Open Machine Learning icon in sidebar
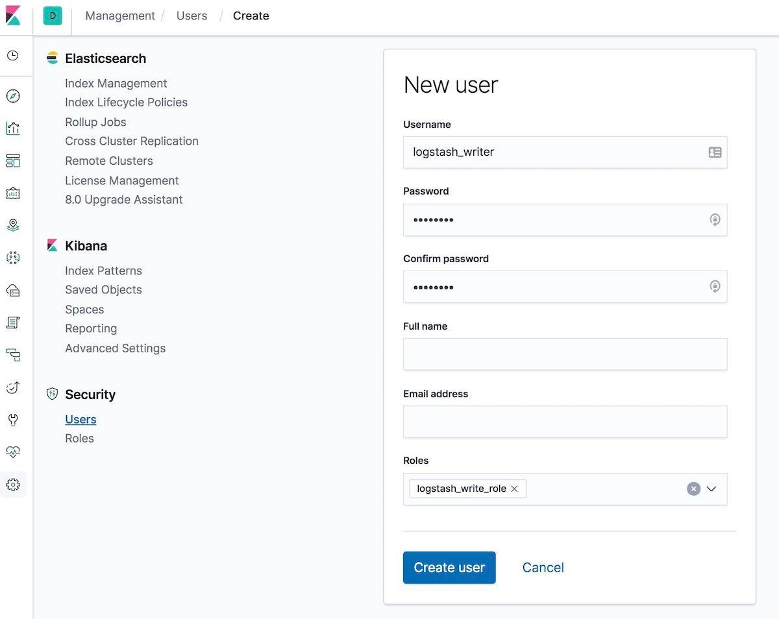 tap(13, 258)
